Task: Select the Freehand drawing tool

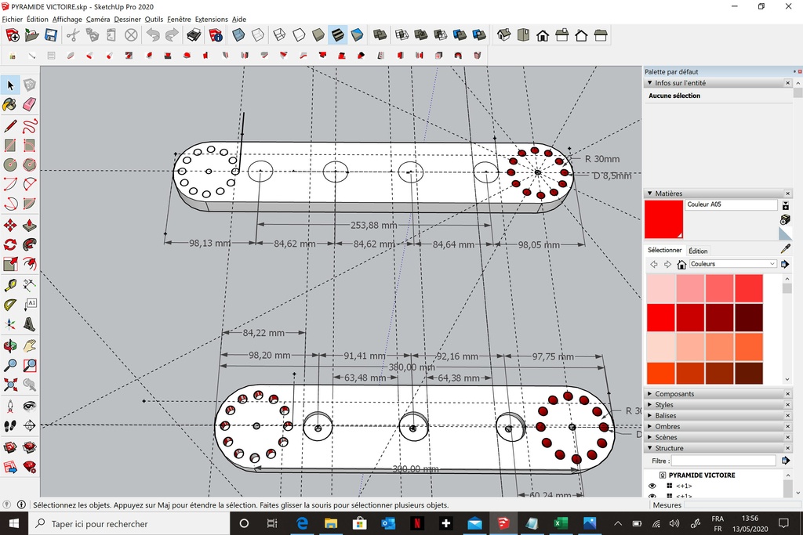Action: (x=30, y=126)
